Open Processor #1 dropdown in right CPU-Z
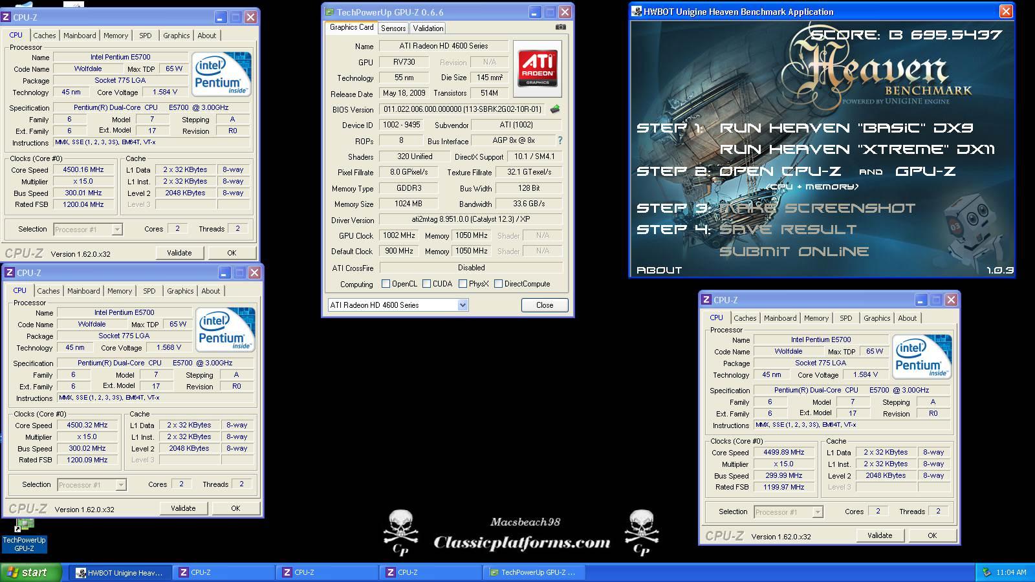The height and width of the screenshot is (582, 1035). point(817,512)
